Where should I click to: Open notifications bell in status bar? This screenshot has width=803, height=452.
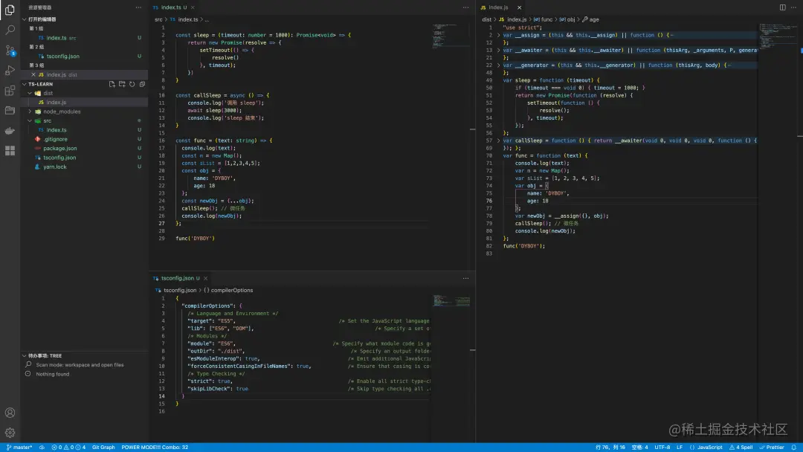[x=794, y=448]
